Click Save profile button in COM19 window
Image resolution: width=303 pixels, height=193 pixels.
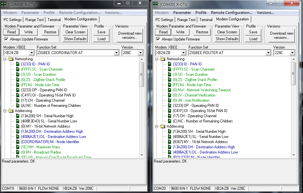tap(101, 32)
